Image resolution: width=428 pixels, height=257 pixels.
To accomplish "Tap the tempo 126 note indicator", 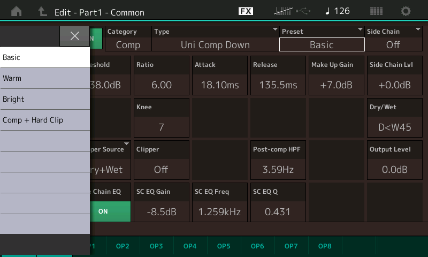I will [x=338, y=11].
